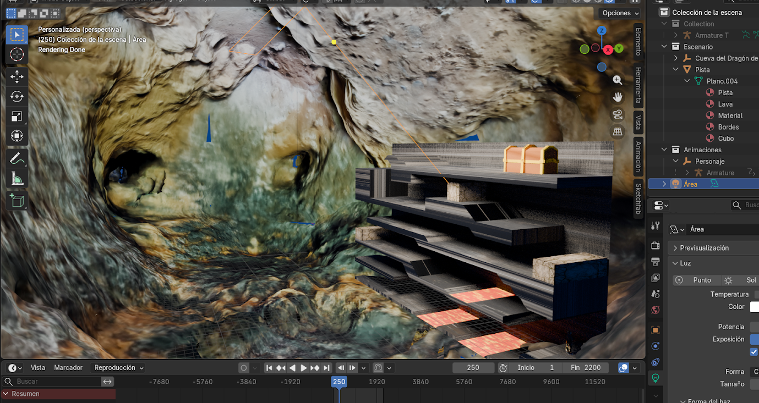This screenshot has height=403, width=759.
Task: Open the object data light properties tab
Action: [x=655, y=378]
